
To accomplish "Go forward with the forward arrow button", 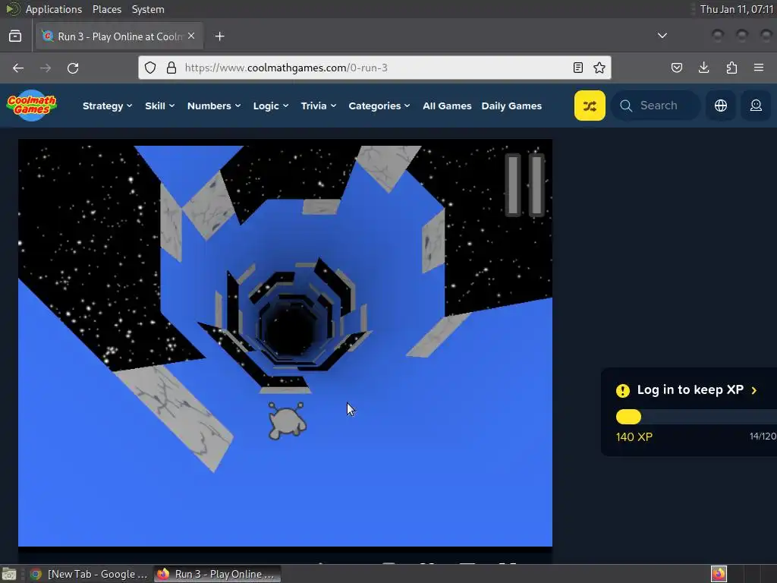I will (46, 68).
